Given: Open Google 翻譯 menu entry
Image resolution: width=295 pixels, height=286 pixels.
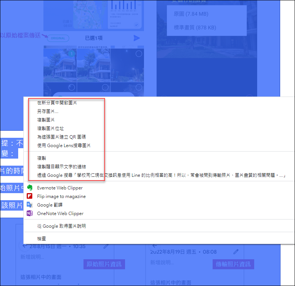Looking at the screenshot, I should tap(50, 205).
